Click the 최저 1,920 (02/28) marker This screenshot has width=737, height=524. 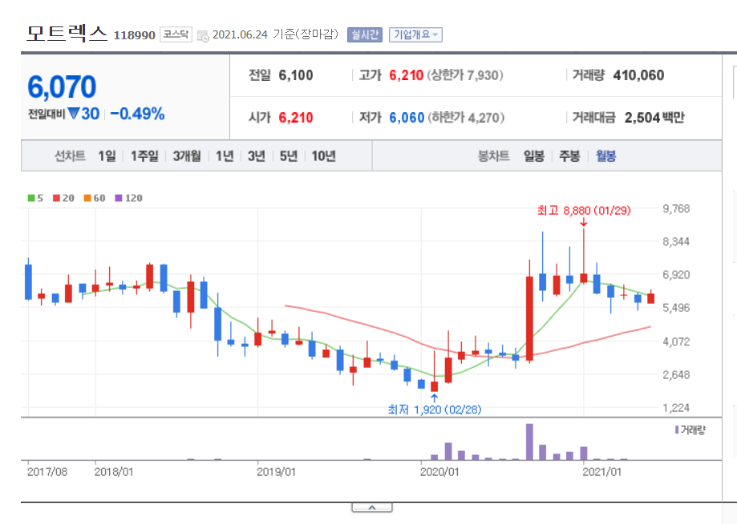pyautogui.click(x=435, y=410)
